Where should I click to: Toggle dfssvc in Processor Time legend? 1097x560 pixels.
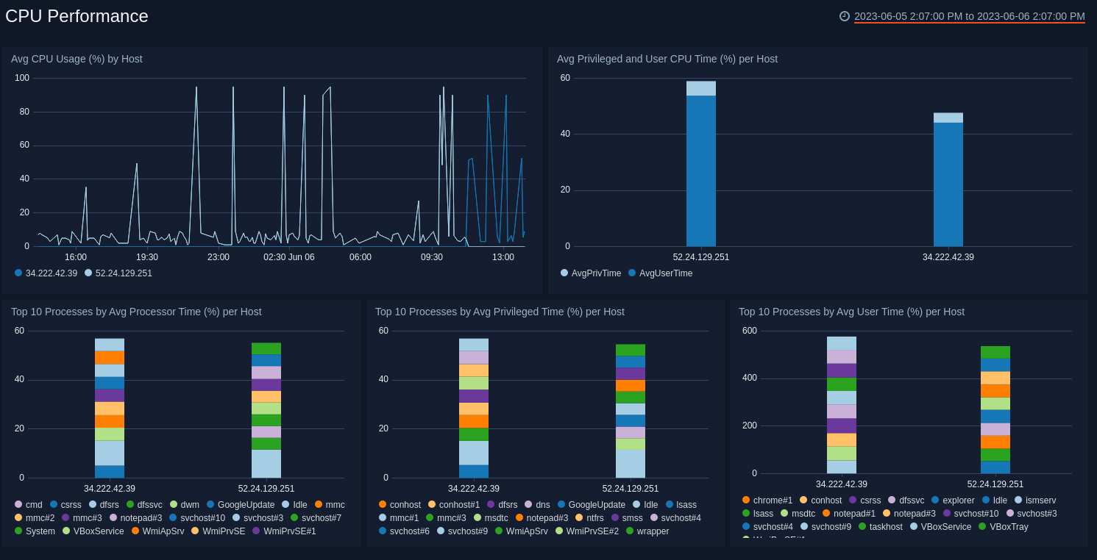click(x=144, y=505)
